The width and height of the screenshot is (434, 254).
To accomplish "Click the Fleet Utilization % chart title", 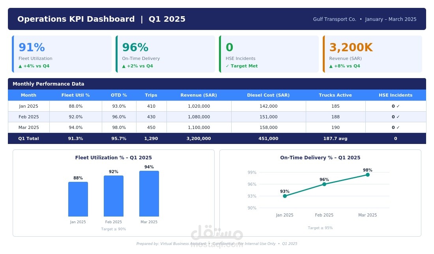I will pyautogui.click(x=114, y=157).
